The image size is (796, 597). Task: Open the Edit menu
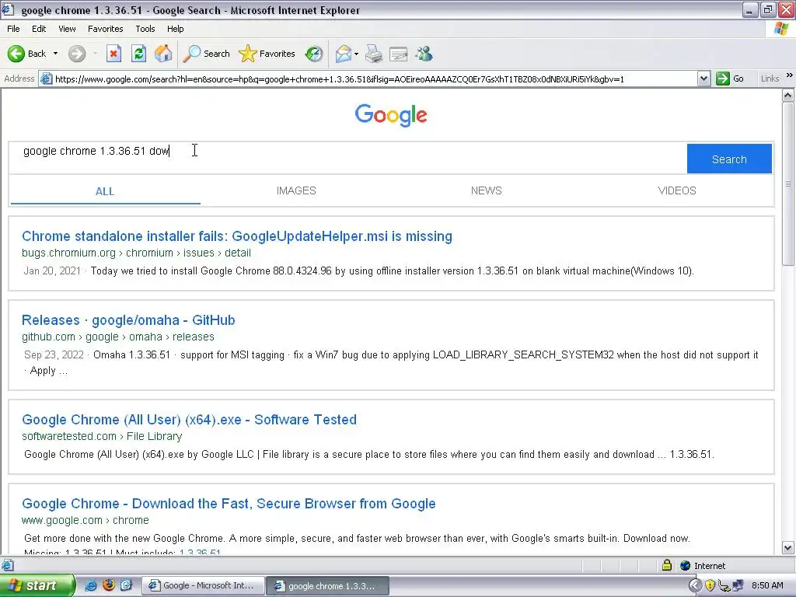tap(39, 29)
